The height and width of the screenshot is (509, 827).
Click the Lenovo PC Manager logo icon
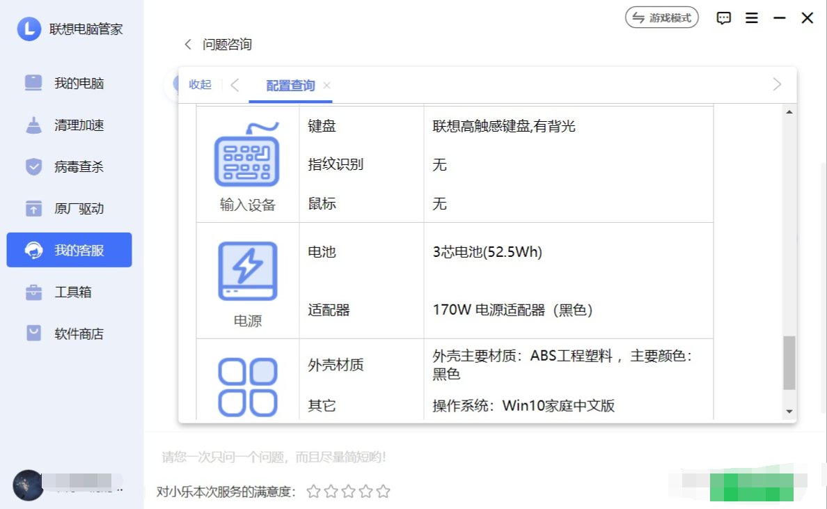coord(29,29)
